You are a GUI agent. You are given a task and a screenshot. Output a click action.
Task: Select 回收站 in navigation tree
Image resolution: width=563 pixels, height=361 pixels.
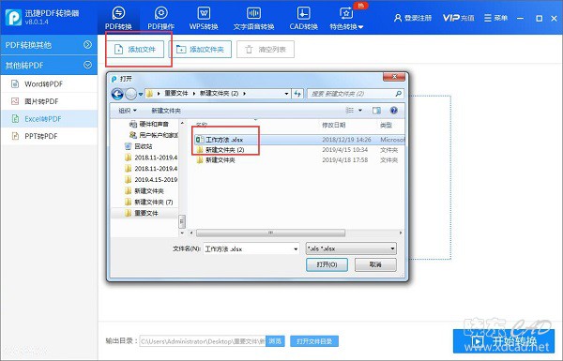click(x=139, y=146)
